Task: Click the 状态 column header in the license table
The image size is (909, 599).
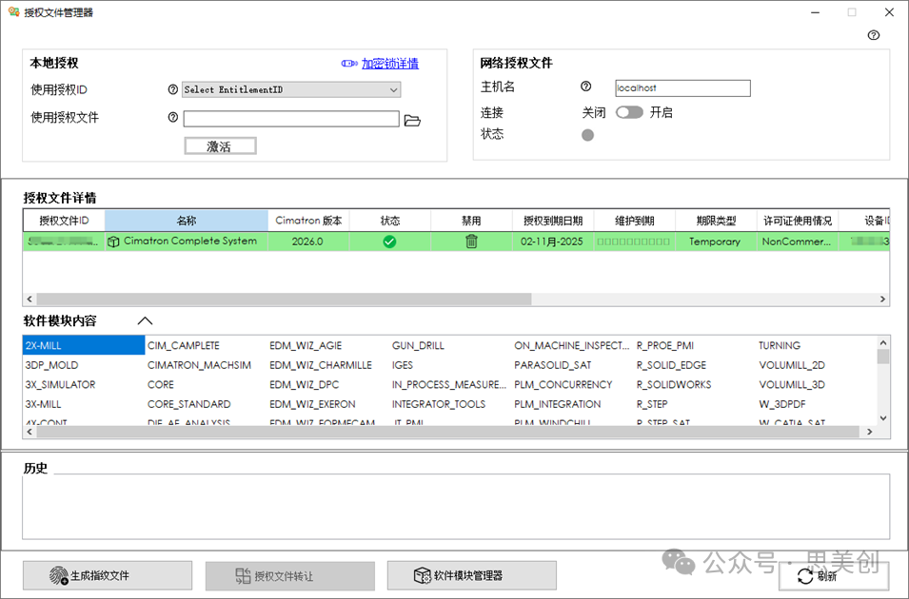Action: [390, 221]
